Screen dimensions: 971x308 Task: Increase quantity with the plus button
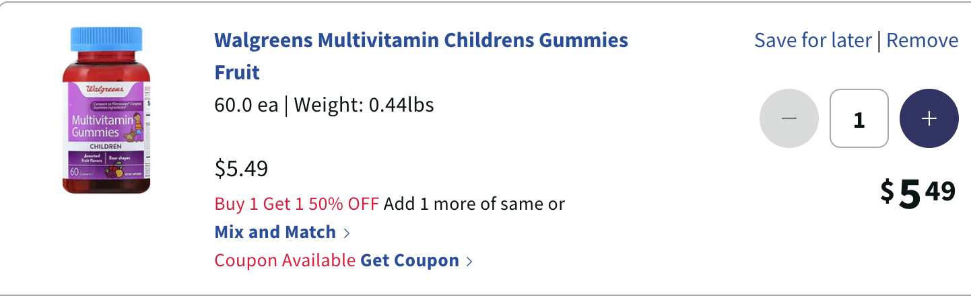click(x=929, y=119)
